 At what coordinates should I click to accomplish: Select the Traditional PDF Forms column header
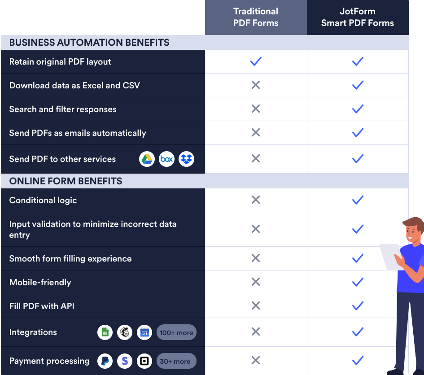click(x=256, y=17)
